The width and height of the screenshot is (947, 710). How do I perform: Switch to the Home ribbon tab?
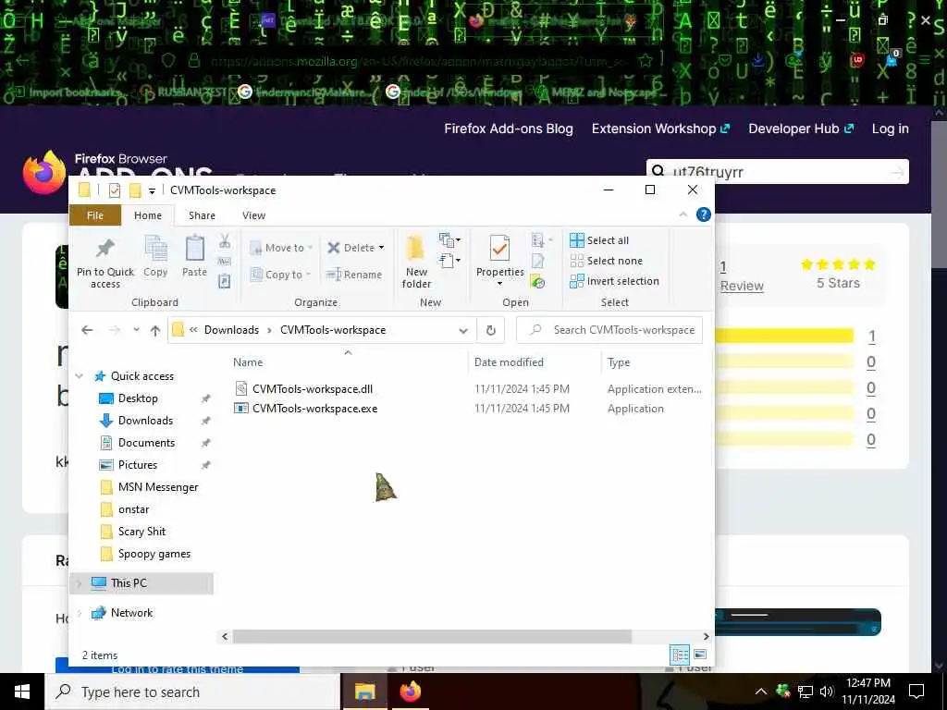[148, 215]
